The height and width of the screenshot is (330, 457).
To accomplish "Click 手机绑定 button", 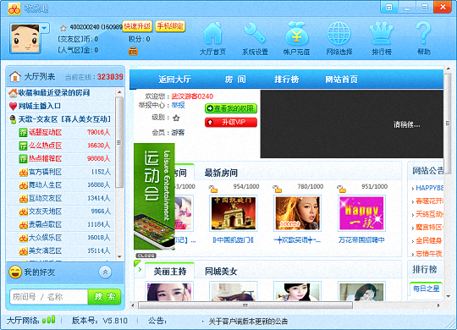I will (x=170, y=26).
